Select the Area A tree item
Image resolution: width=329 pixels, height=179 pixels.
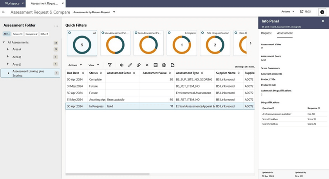point(17,49)
